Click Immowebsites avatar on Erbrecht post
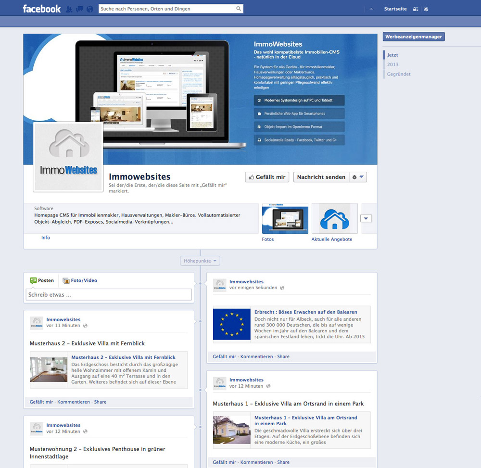This screenshot has height=468, width=481. coord(220,285)
